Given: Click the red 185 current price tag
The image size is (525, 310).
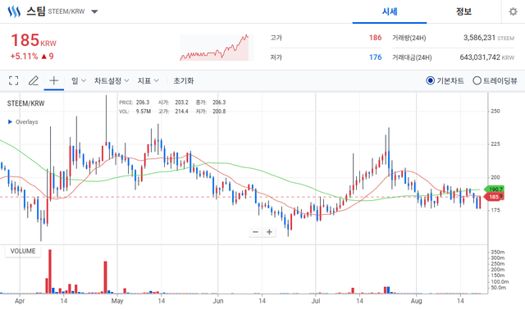Looking at the screenshot, I should [x=494, y=197].
